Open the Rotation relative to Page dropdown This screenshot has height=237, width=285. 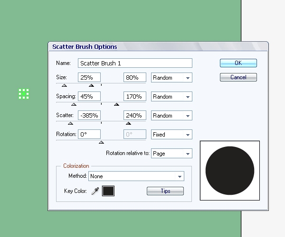(171, 154)
